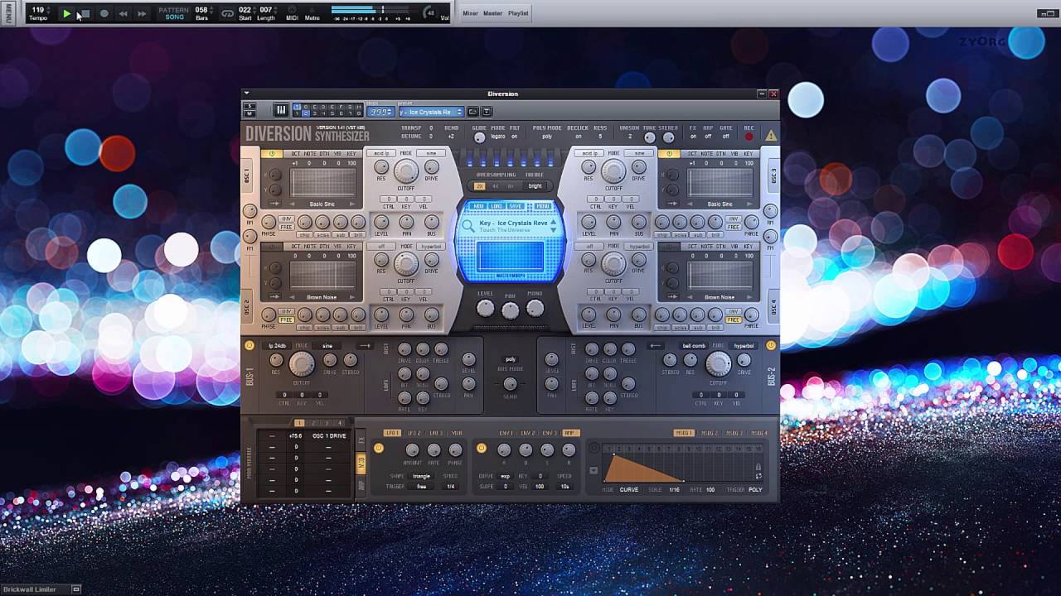The width and height of the screenshot is (1061, 596).
Task: Click the NEW preset button on the display
Action: 479,206
